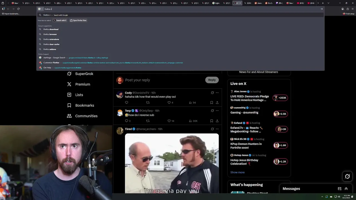356x200 pixels.
Task: Click Grok icon on Tired's post
Action: coord(212,129)
